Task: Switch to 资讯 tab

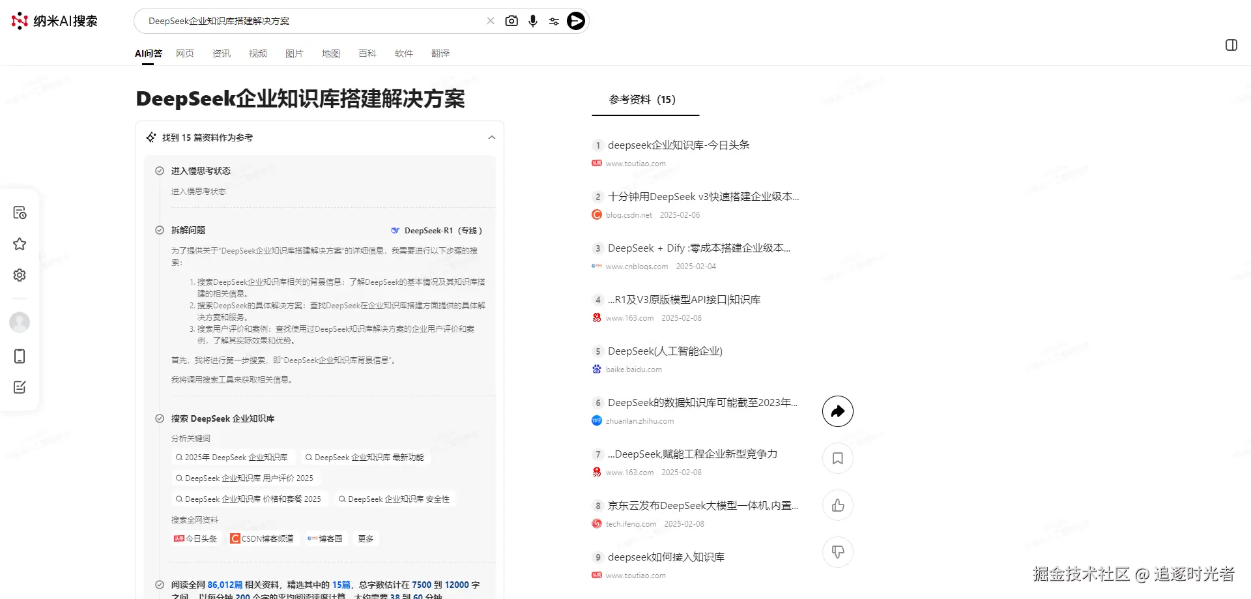Action: 222,53
